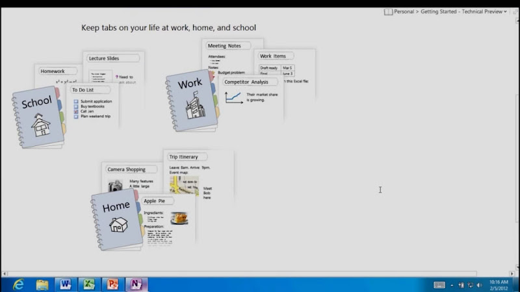Go to the Personal notebook breadcrumb

[404, 12]
